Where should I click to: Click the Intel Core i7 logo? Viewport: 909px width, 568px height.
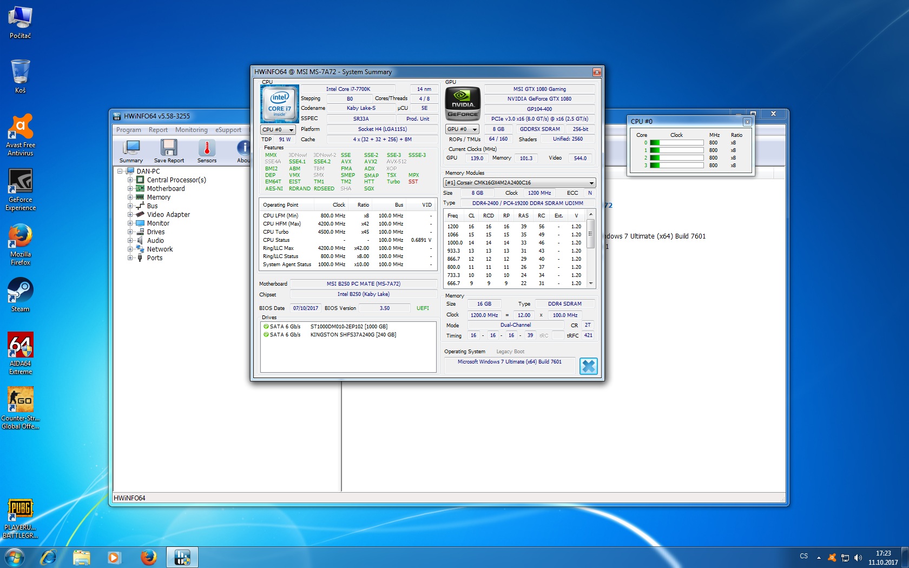tap(280, 104)
